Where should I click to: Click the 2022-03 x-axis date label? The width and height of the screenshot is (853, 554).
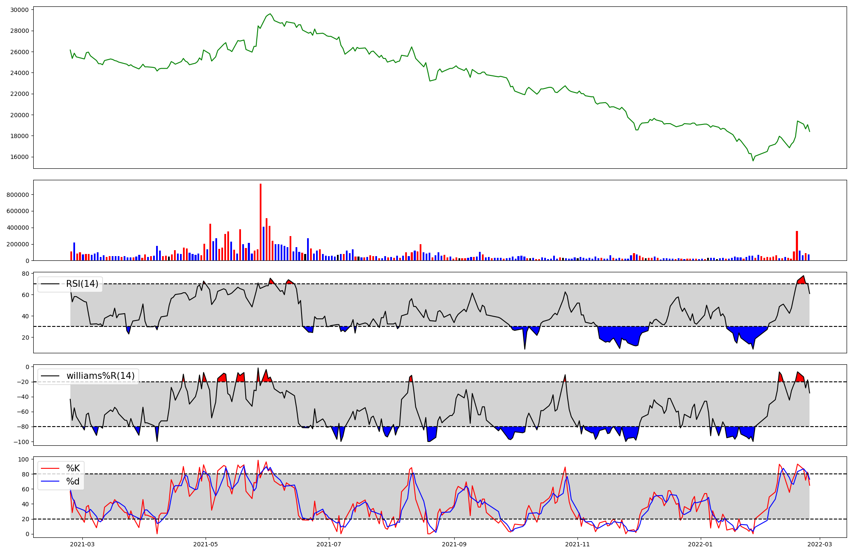[x=820, y=544]
